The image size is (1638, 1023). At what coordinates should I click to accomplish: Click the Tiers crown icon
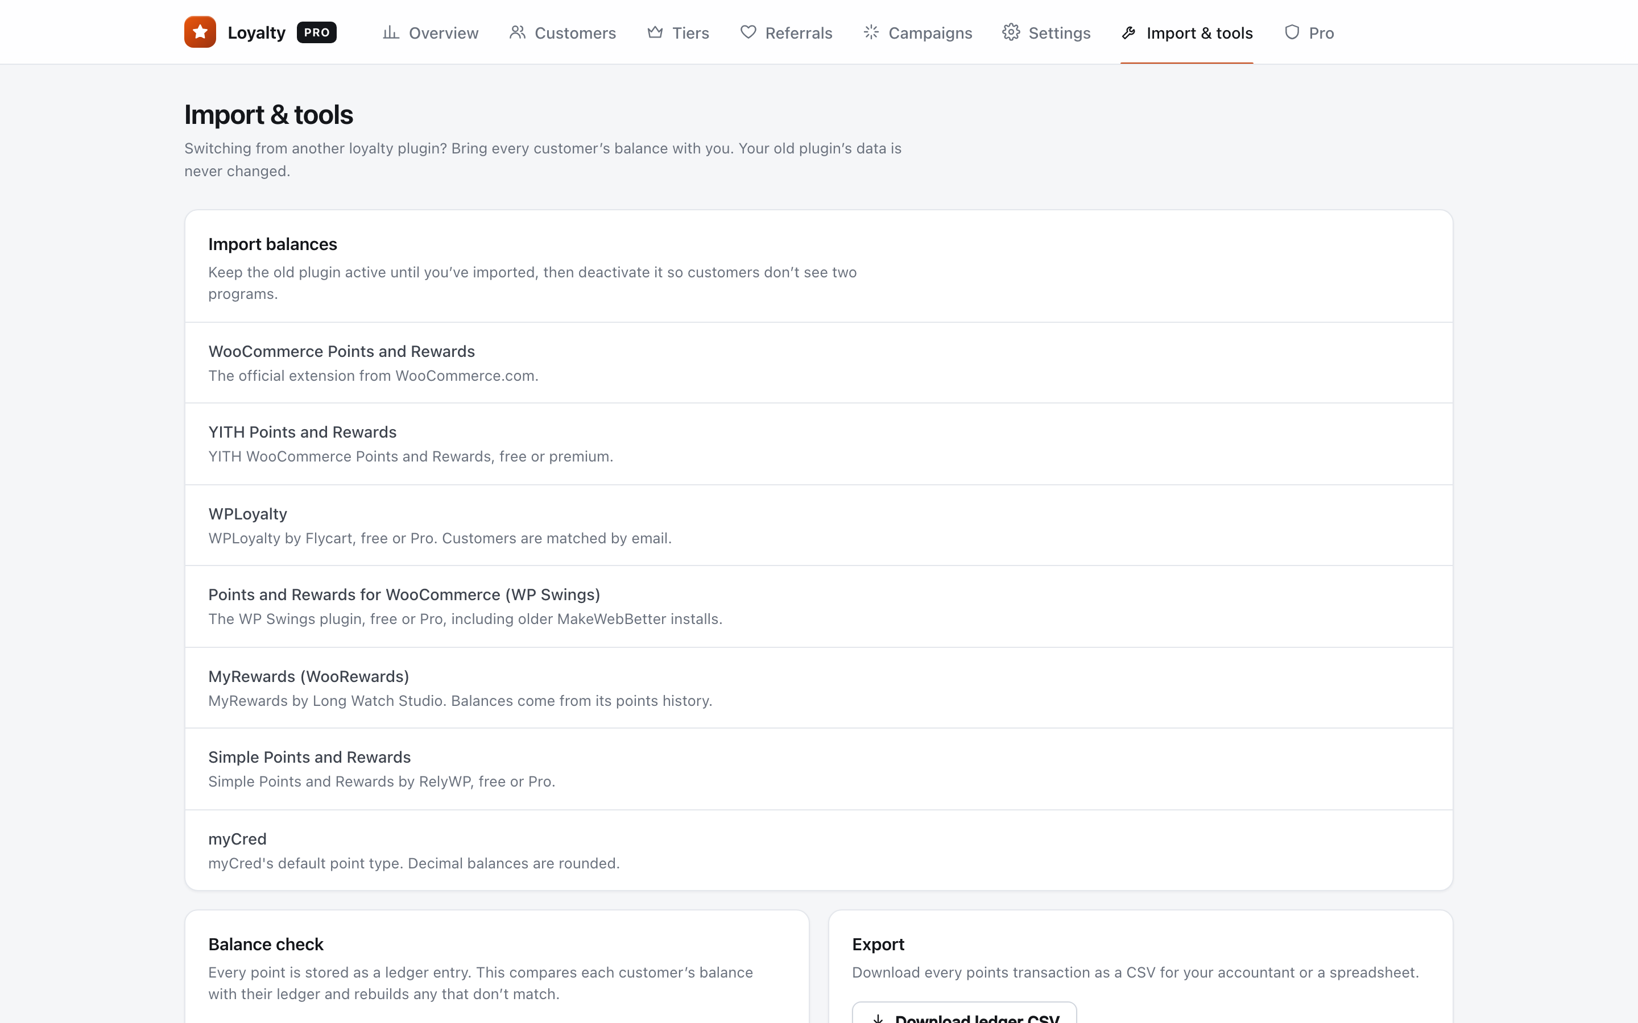pyautogui.click(x=655, y=32)
